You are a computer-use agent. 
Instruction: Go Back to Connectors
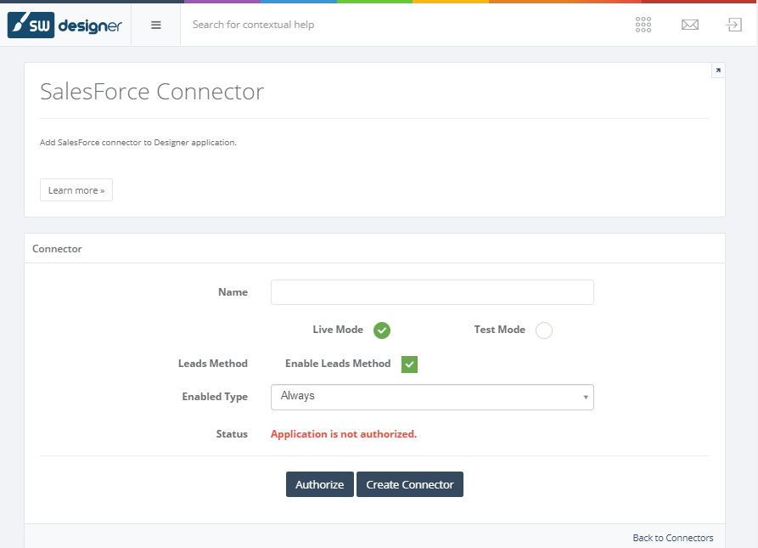673,538
